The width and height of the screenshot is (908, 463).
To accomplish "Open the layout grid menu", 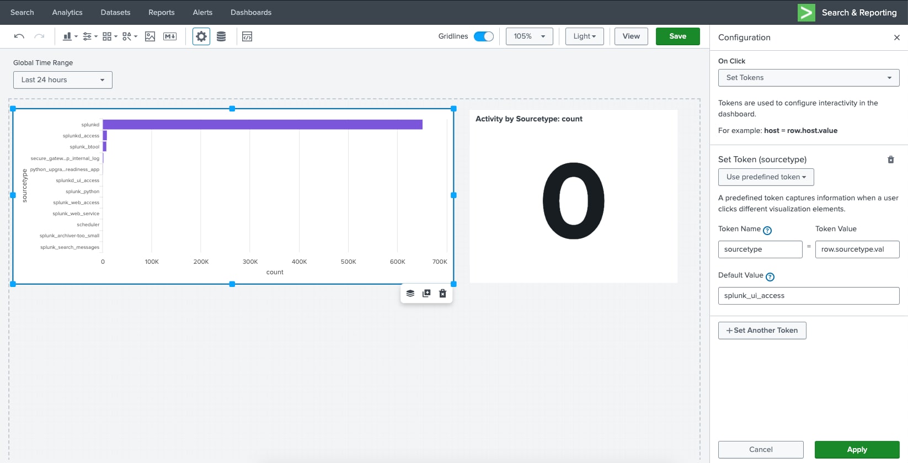I will 110,36.
